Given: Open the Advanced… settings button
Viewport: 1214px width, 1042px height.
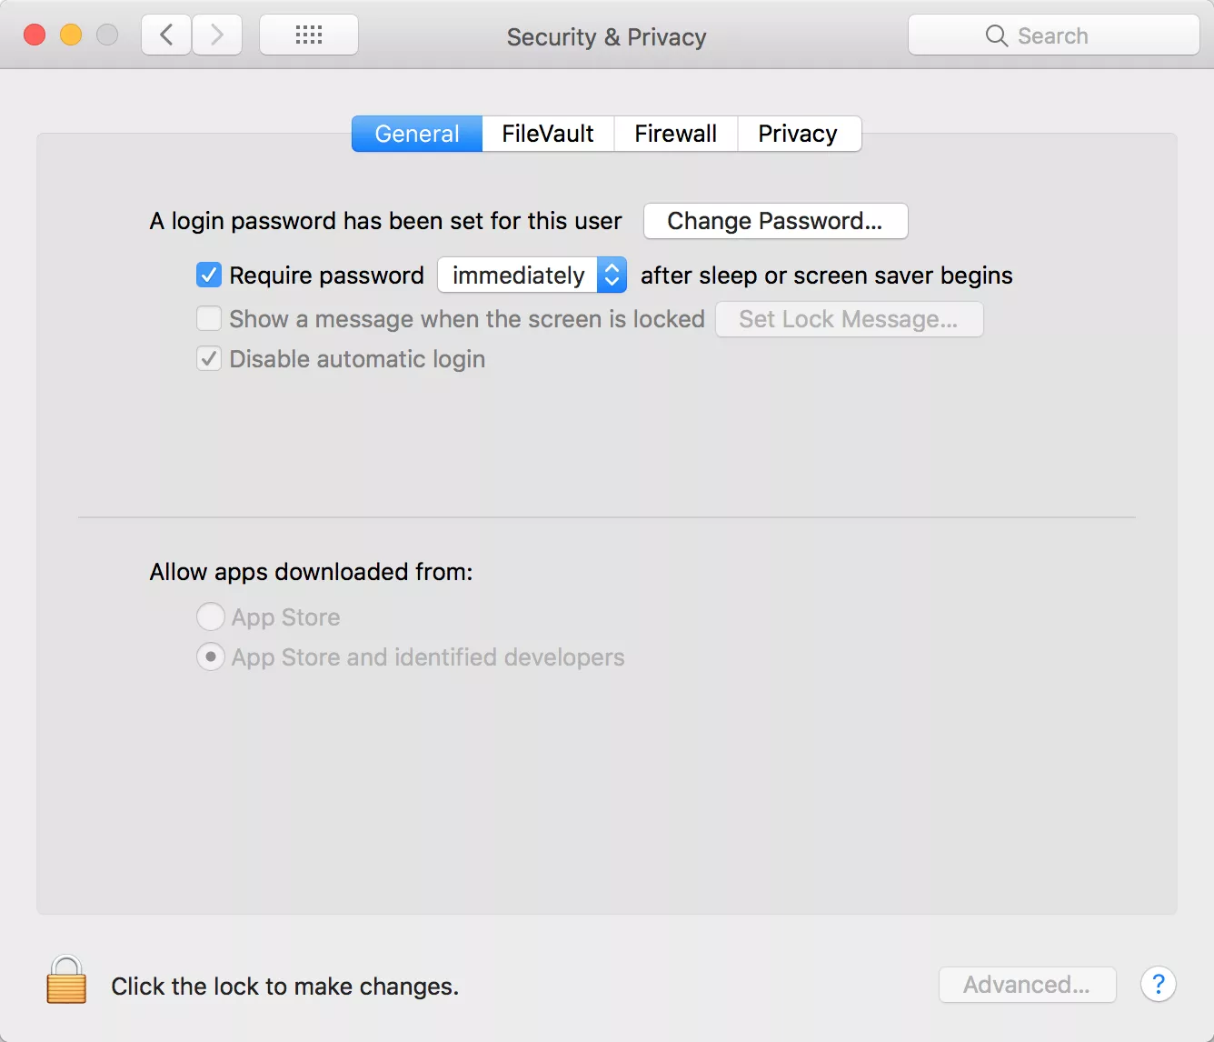Looking at the screenshot, I should pyautogui.click(x=1027, y=985).
